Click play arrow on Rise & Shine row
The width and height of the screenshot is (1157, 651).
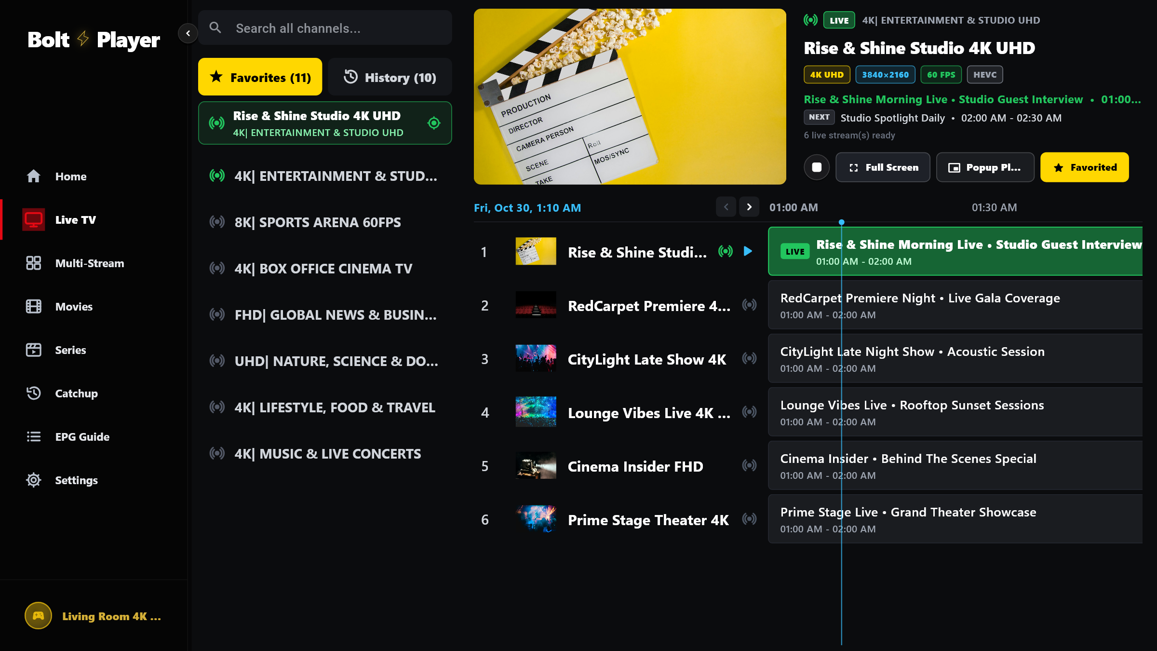748,251
